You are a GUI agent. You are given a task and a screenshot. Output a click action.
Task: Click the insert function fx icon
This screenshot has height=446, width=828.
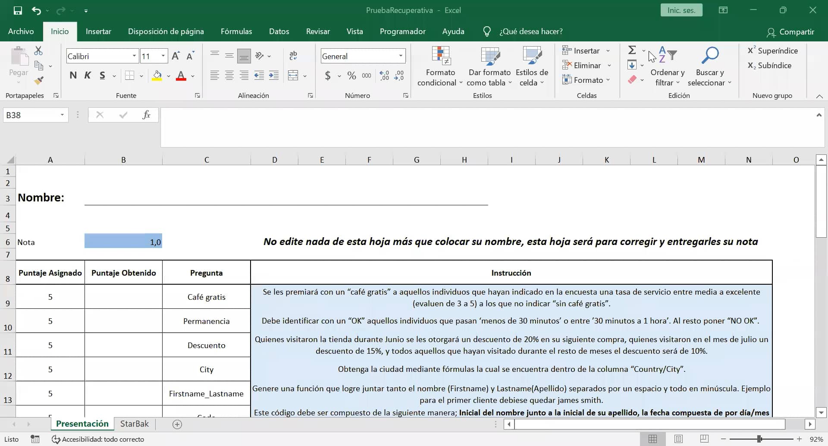point(146,115)
